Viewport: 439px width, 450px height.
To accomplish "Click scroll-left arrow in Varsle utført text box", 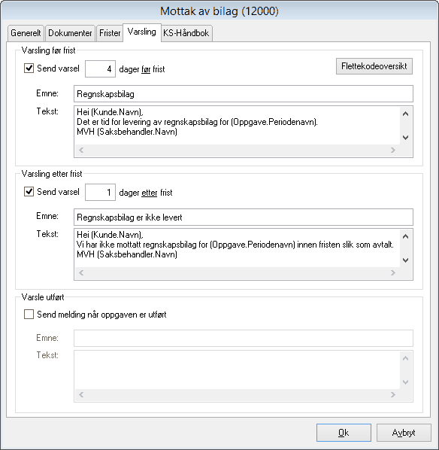I will click(x=81, y=394).
